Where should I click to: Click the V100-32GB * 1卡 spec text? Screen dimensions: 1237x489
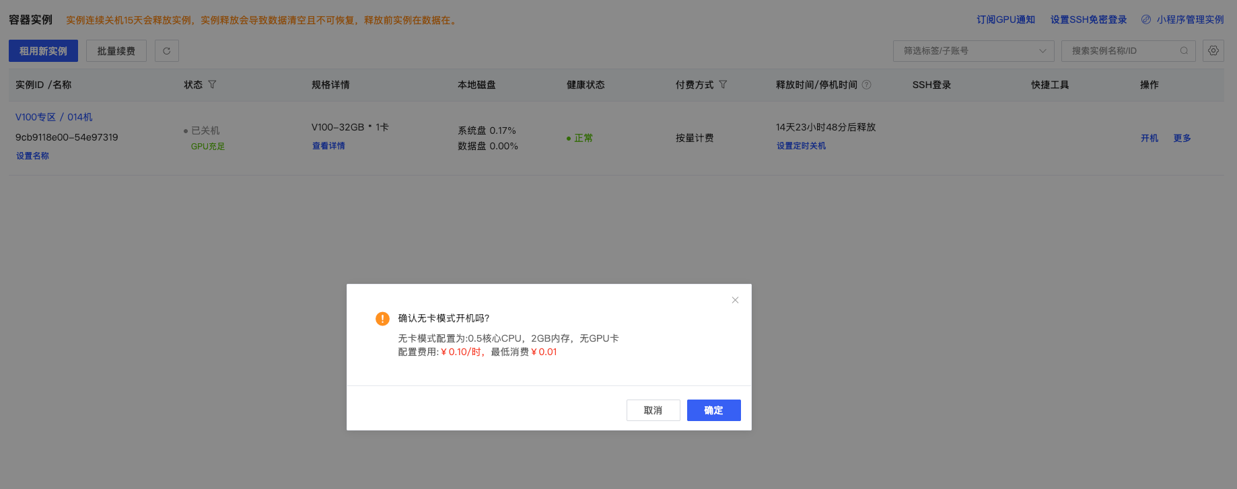350,127
